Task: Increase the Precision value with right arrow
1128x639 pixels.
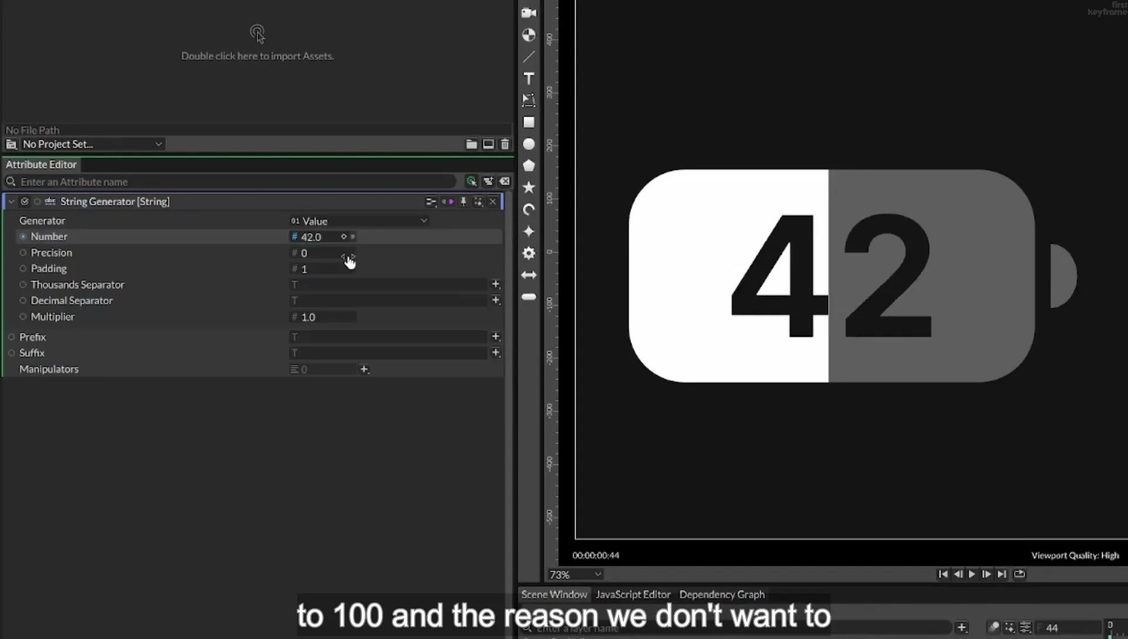Action: click(x=352, y=255)
